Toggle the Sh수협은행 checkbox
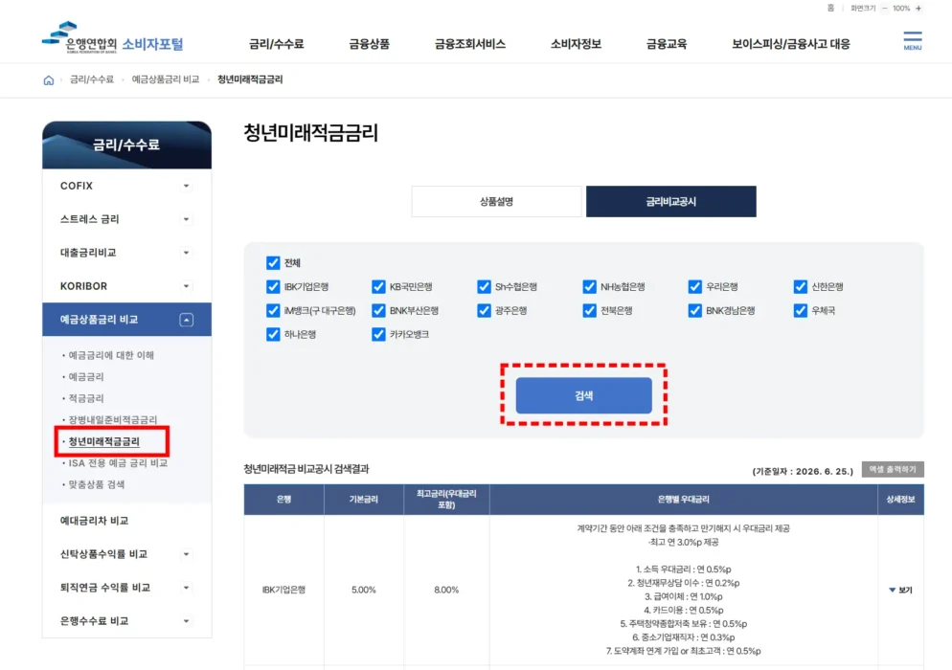The width and height of the screenshot is (952, 670). [x=484, y=286]
